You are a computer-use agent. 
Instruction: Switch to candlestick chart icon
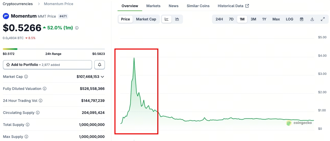[x=177, y=19]
